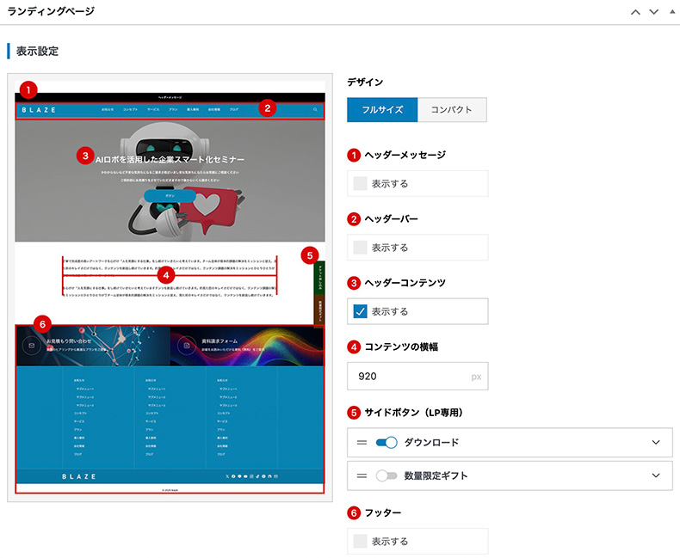Viewport: 680px width, 558px height.
Task: Select the フルサイズ design option
Action: 381,110
